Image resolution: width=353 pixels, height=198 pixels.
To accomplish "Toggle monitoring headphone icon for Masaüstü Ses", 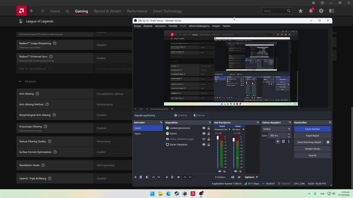I will [224, 171].
